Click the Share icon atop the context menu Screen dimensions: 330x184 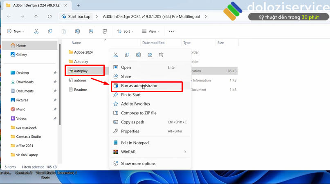150,55
